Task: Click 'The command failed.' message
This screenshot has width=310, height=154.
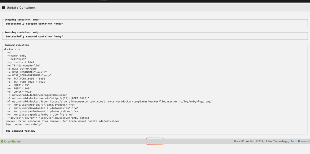Action: click(x=20, y=131)
